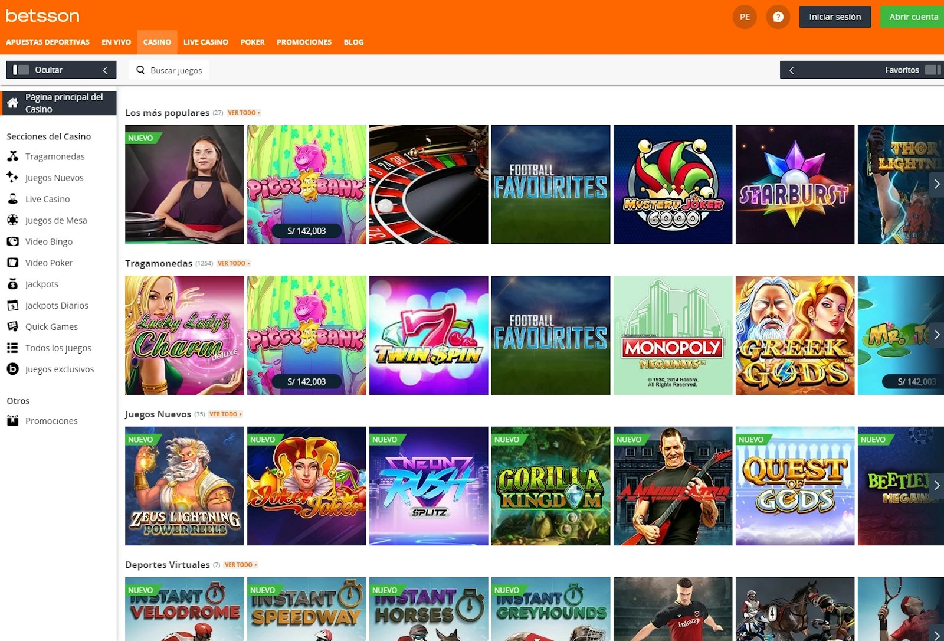Click the home icon for Página principal
944x641 pixels.
[13, 103]
